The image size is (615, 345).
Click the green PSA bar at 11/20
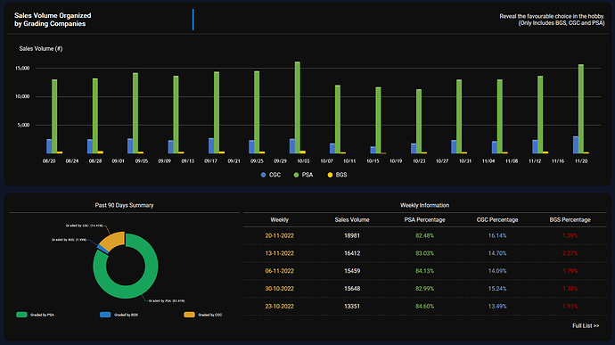tap(581, 109)
